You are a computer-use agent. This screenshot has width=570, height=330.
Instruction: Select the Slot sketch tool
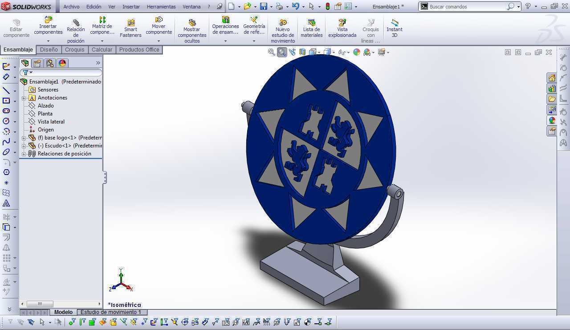[x=6, y=111]
